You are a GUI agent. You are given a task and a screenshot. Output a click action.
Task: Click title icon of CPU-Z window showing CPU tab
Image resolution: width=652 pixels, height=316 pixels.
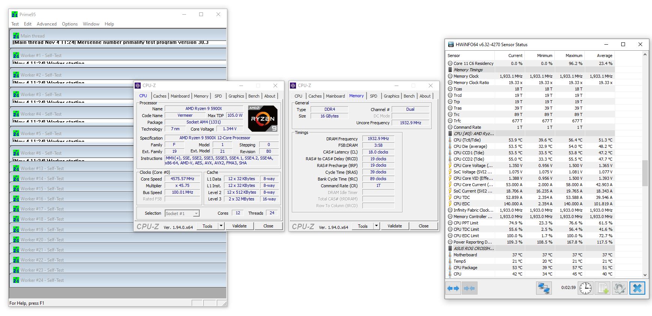tap(138, 85)
